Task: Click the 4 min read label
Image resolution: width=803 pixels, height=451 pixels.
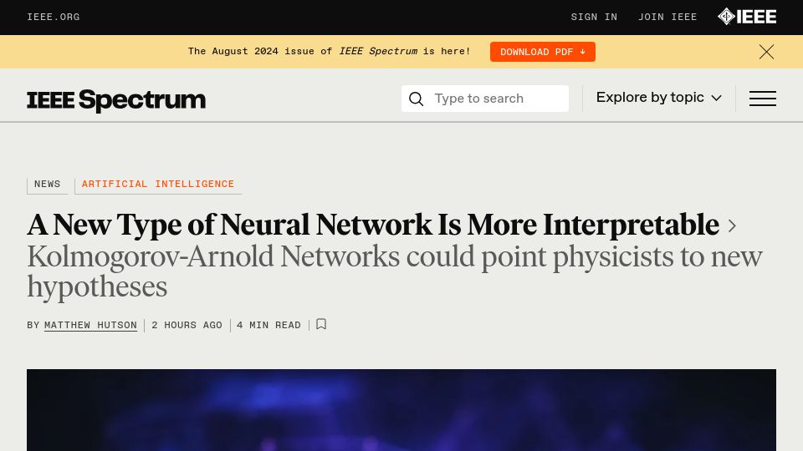Action: pyautogui.click(x=269, y=325)
